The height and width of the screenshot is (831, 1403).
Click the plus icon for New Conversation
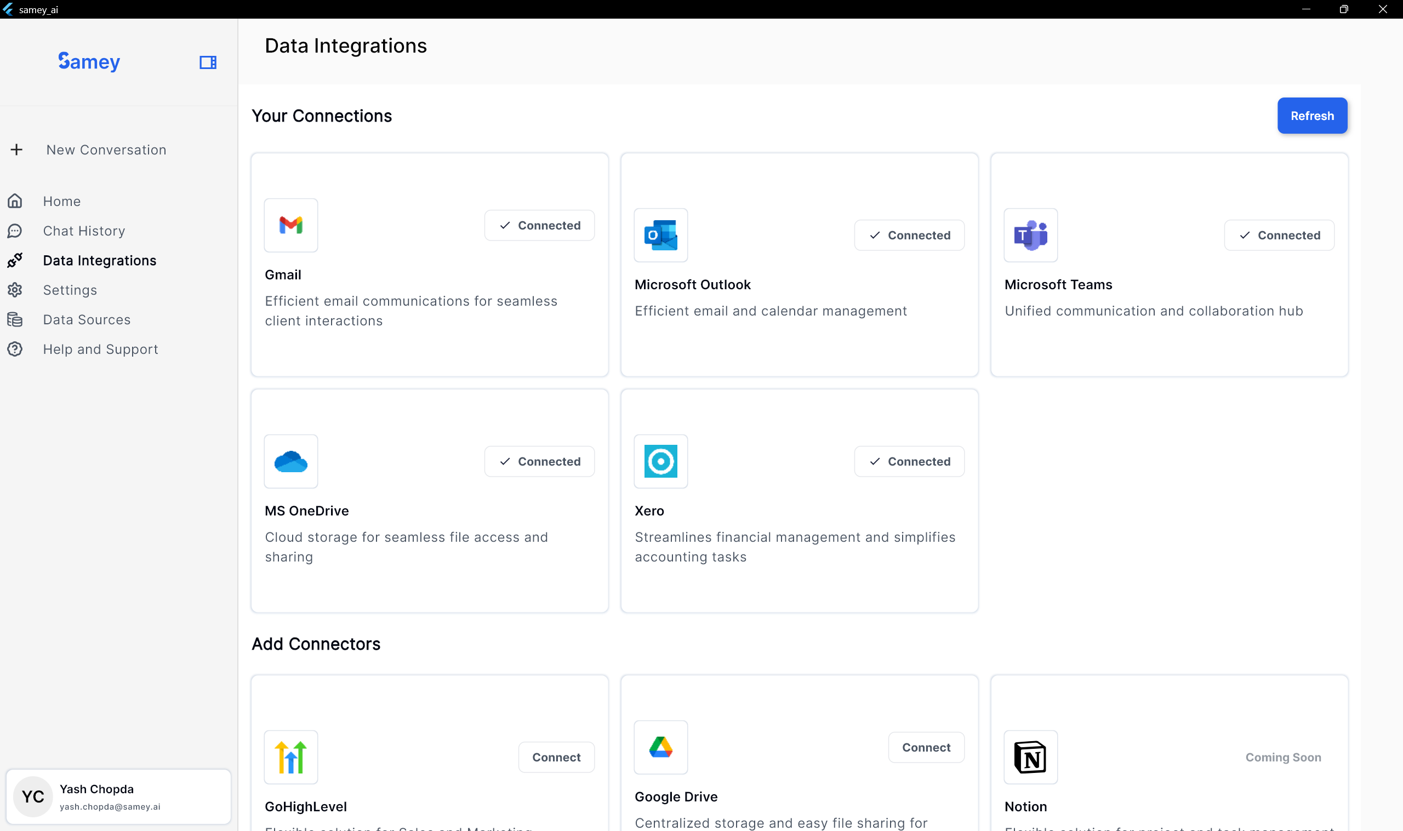pyautogui.click(x=17, y=150)
